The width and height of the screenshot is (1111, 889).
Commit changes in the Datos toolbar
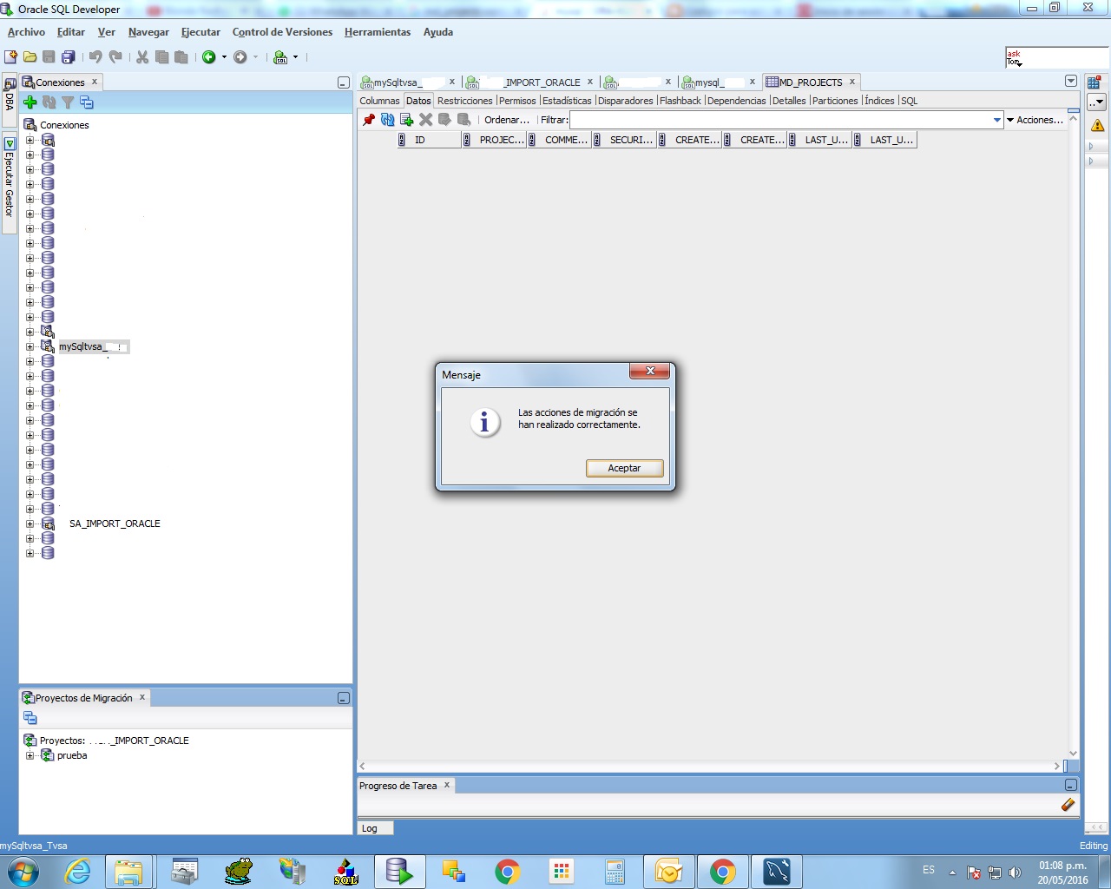coord(444,120)
